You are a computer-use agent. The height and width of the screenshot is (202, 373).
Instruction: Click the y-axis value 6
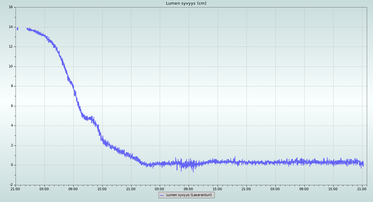(x=12, y=106)
